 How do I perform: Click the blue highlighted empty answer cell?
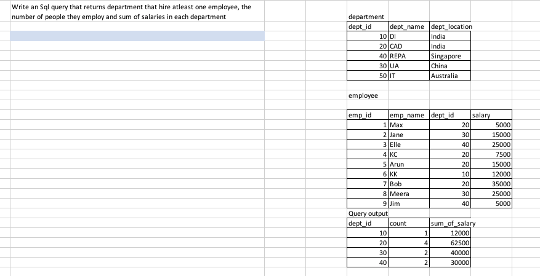137,36
